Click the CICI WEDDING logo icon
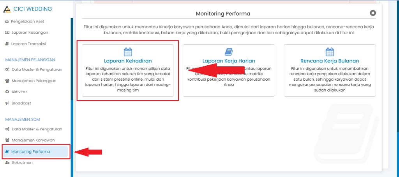Image resolution: width=399 pixels, height=177 pixels. [7, 9]
